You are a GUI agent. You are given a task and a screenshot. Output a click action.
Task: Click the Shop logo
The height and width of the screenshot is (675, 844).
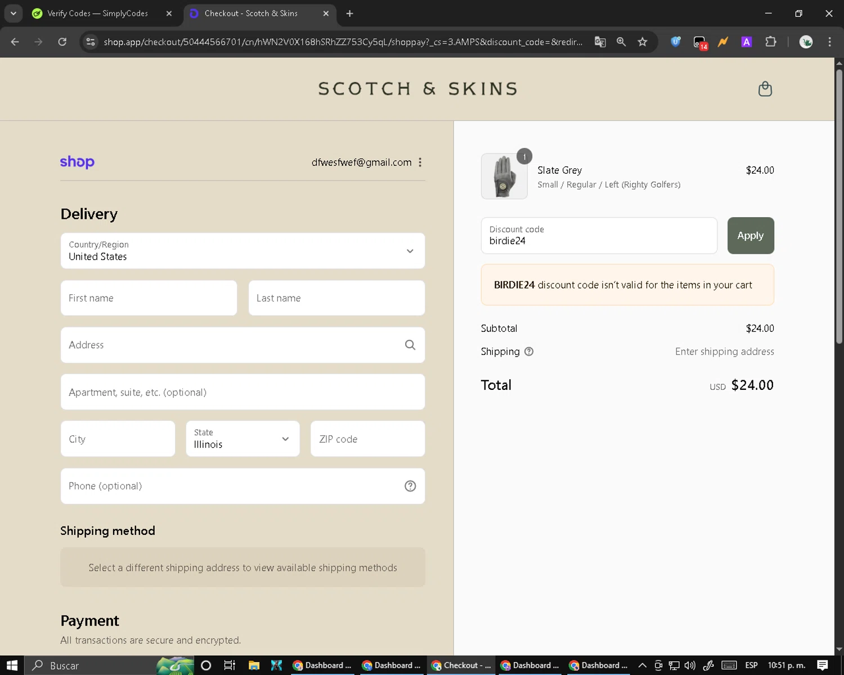pos(77,162)
